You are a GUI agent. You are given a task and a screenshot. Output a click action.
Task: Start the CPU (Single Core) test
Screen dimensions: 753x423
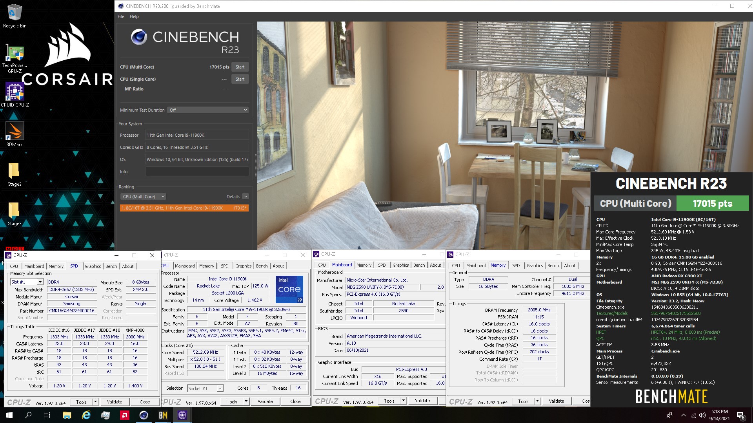coord(240,79)
